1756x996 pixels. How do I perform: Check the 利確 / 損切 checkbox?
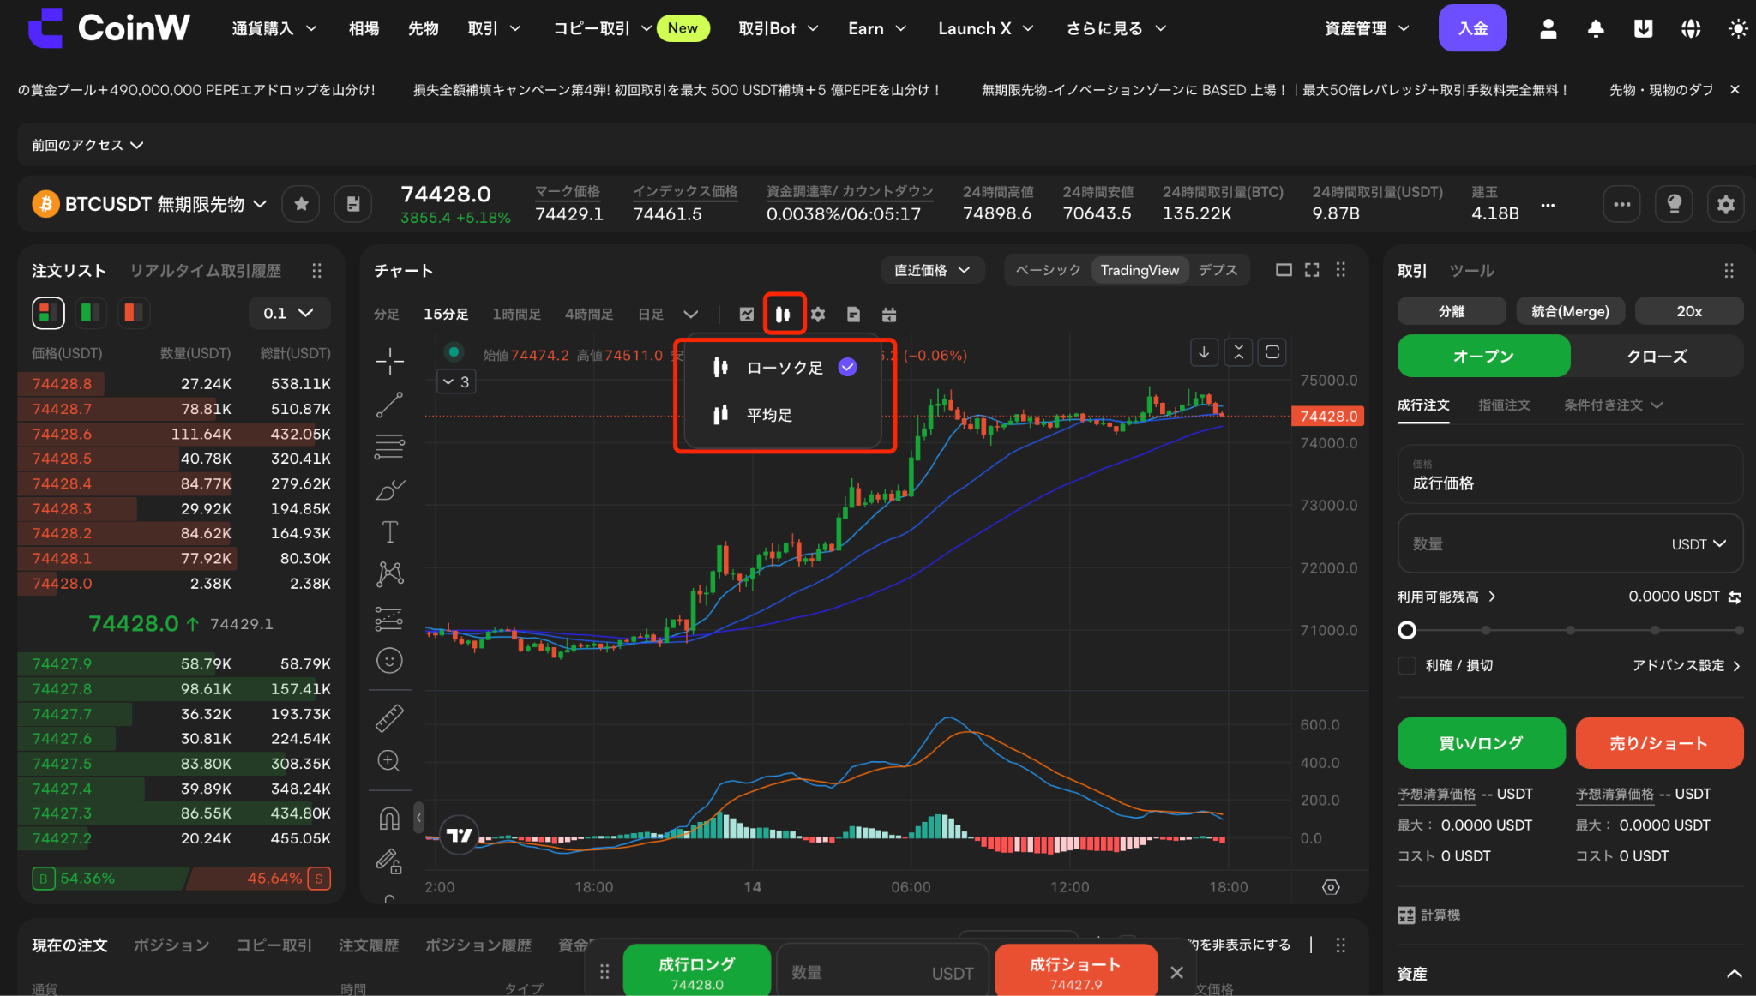(1407, 666)
